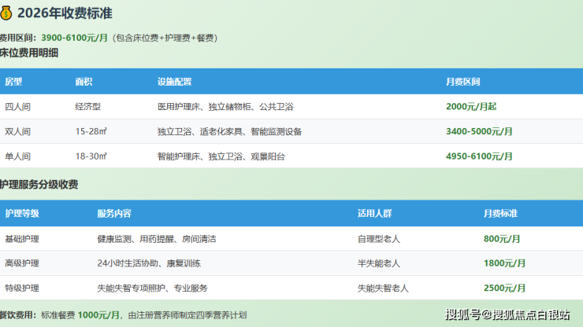The width and height of the screenshot is (583, 327).
Task: Click the 房型 column header
Action: (13, 82)
